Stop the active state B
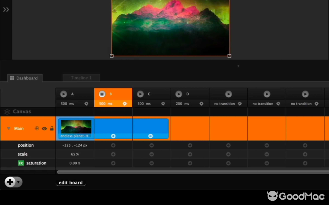This screenshot has width=329, height=205. click(x=102, y=94)
